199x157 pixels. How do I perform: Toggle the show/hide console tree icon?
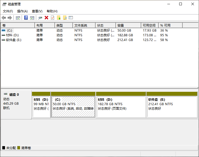(18, 18)
